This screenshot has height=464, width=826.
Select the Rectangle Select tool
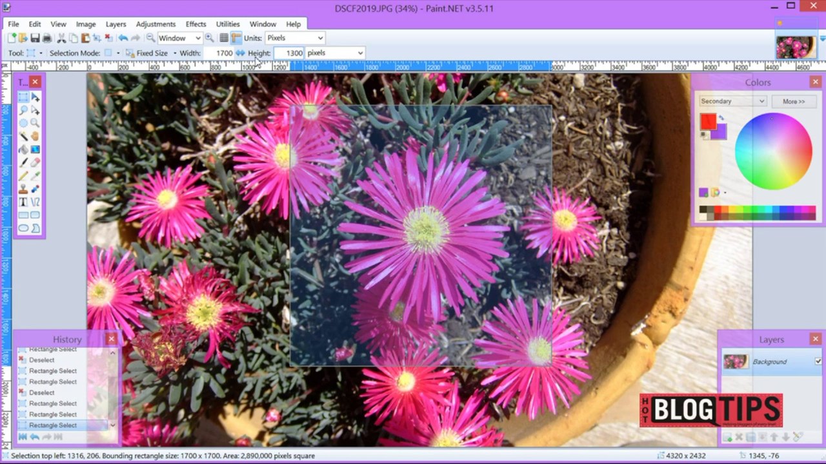23,97
